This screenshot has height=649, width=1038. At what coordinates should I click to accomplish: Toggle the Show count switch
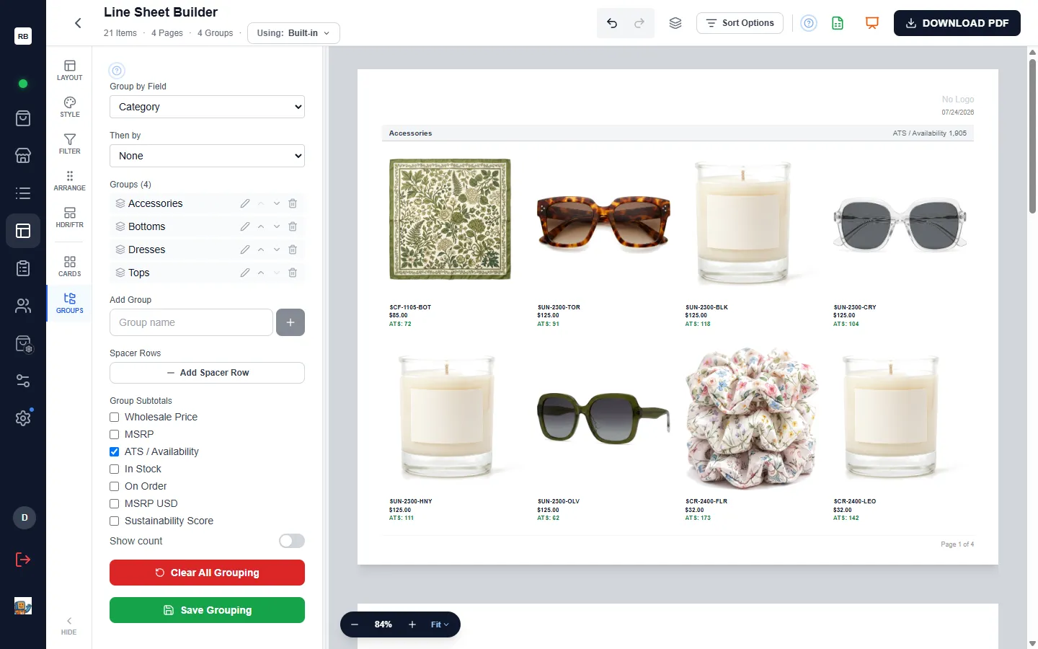point(292,541)
